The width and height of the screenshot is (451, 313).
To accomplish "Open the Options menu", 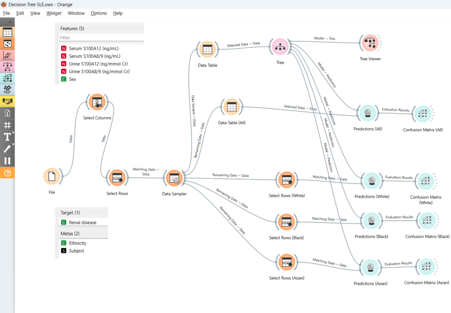I will [99, 13].
